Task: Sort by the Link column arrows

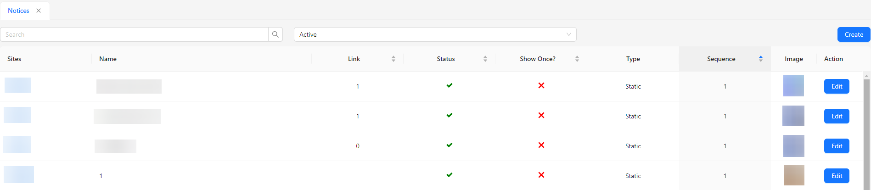Action: pyautogui.click(x=393, y=59)
